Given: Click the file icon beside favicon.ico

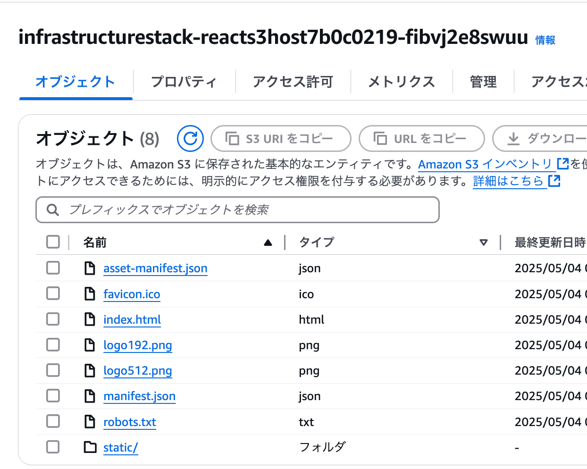Looking at the screenshot, I should click(x=90, y=294).
